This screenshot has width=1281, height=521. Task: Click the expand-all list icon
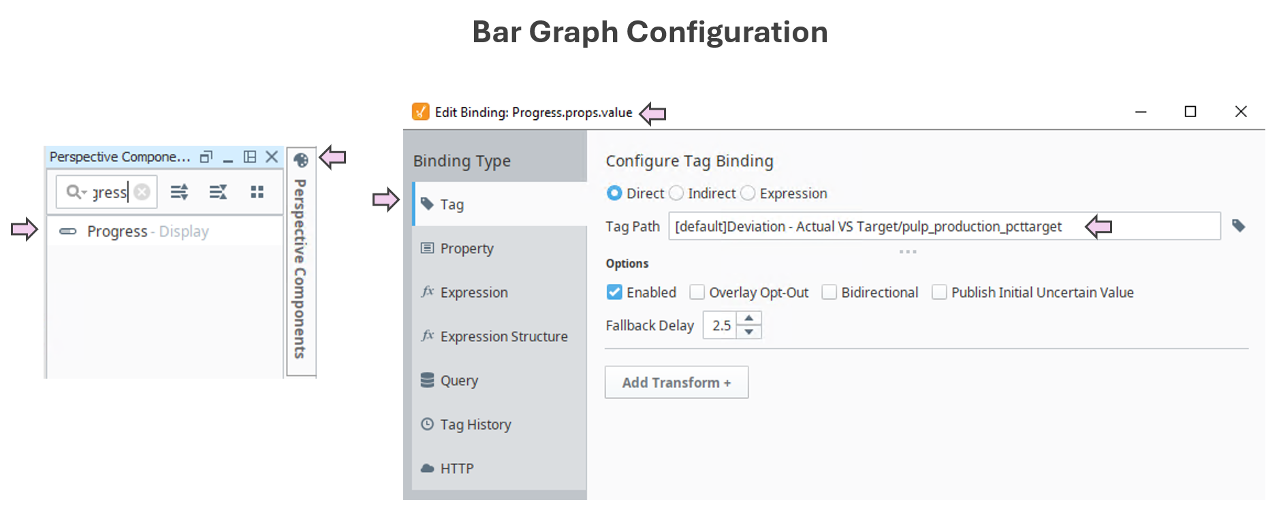click(x=179, y=192)
